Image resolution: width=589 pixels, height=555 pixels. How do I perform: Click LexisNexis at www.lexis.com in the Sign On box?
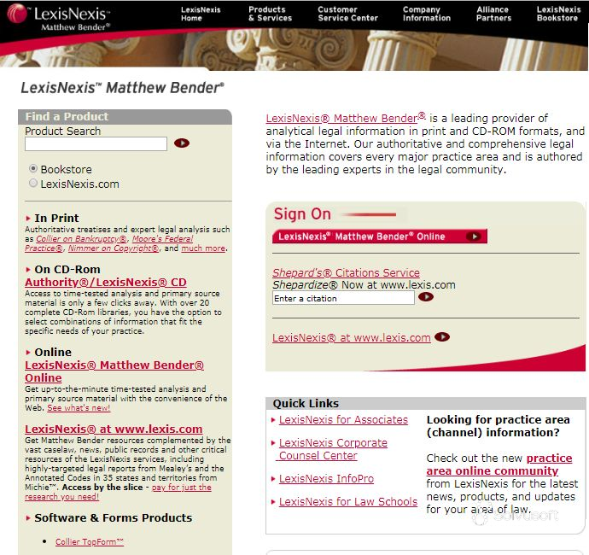(x=351, y=337)
